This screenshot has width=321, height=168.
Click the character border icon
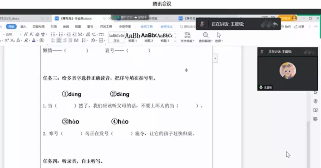click(x=42, y=40)
